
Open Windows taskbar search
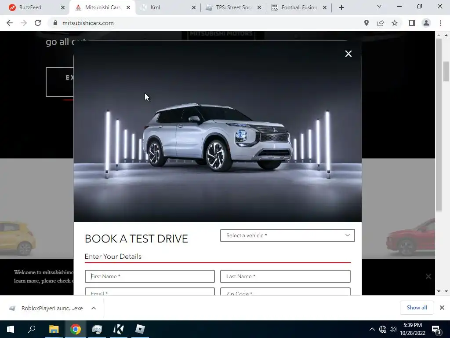(x=32, y=329)
